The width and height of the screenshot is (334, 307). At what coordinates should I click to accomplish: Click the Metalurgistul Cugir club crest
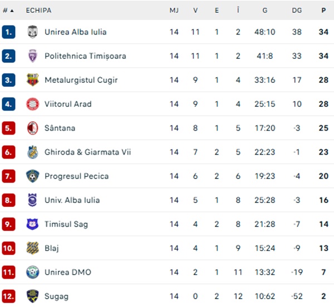pos(33,80)
